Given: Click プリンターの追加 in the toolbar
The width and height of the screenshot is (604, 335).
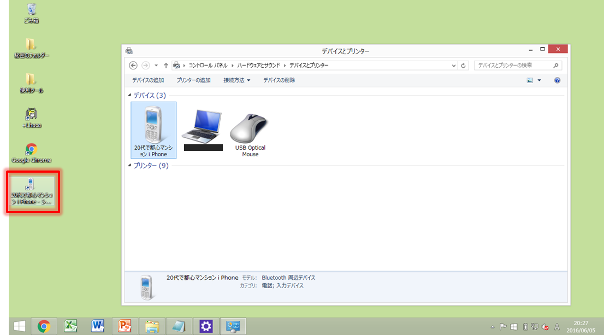Looking at the screenshot, I should click(193, 80).
